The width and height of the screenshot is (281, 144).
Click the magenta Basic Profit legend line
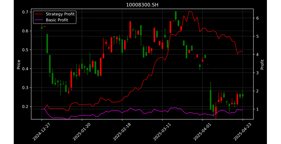click(x=39, y=20)
